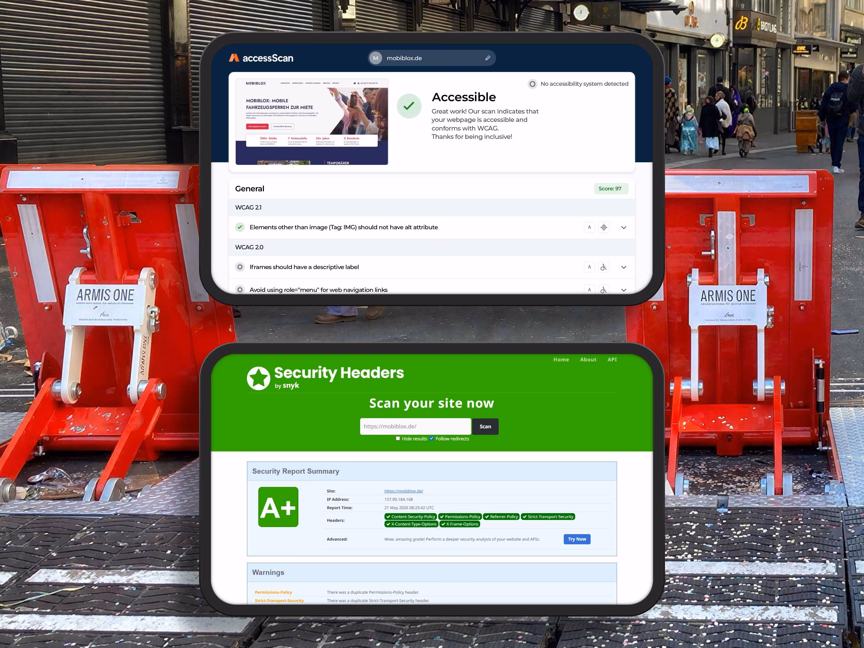
Task: Click level A badge on role menu row
Action: coord(589,289)
